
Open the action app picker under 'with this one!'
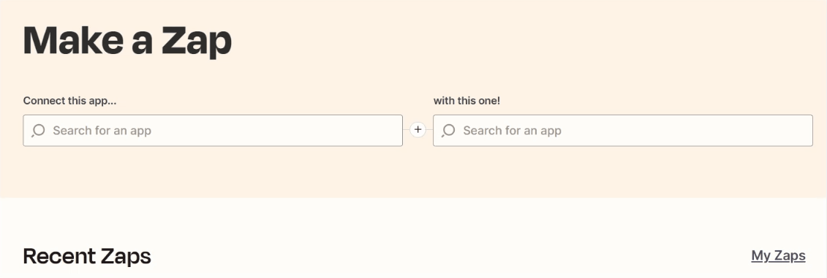click(x=623, y=131)
